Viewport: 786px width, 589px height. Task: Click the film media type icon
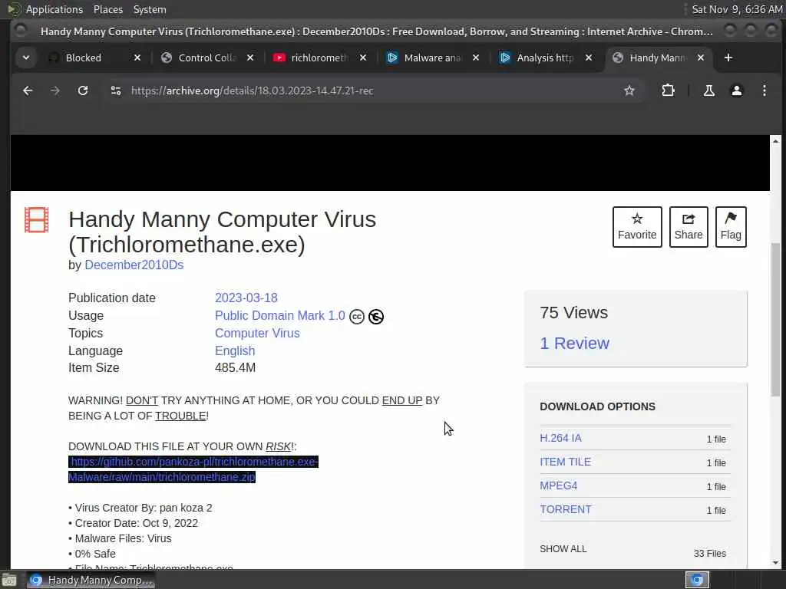(x=37, y=220)
